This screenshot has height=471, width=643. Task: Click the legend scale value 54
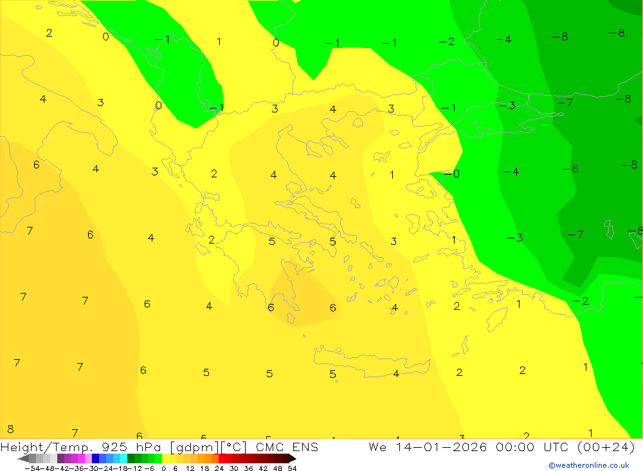click(292, 468)
